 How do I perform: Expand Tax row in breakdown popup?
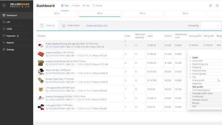[190, 77]
